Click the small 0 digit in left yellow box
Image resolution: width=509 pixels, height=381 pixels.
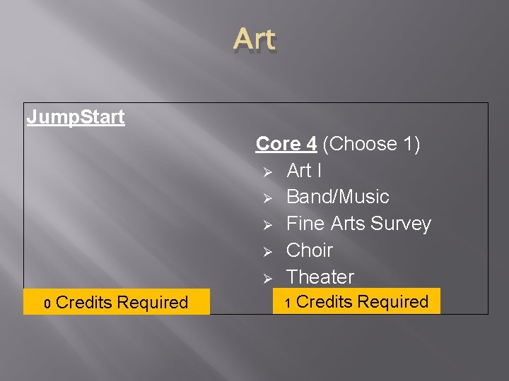coord(47,303)
